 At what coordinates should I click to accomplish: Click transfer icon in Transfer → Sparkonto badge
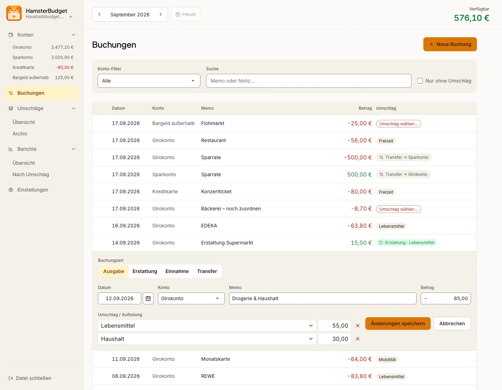coord(381,157)
